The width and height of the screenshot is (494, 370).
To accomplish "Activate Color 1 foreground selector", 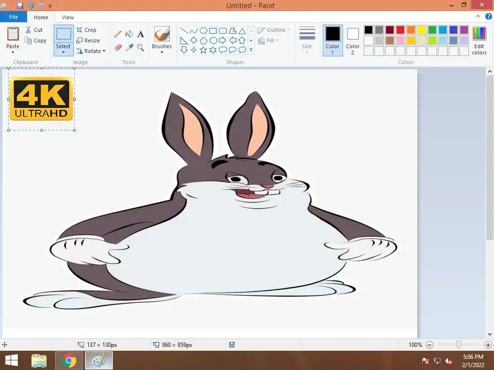I will 333,40.
